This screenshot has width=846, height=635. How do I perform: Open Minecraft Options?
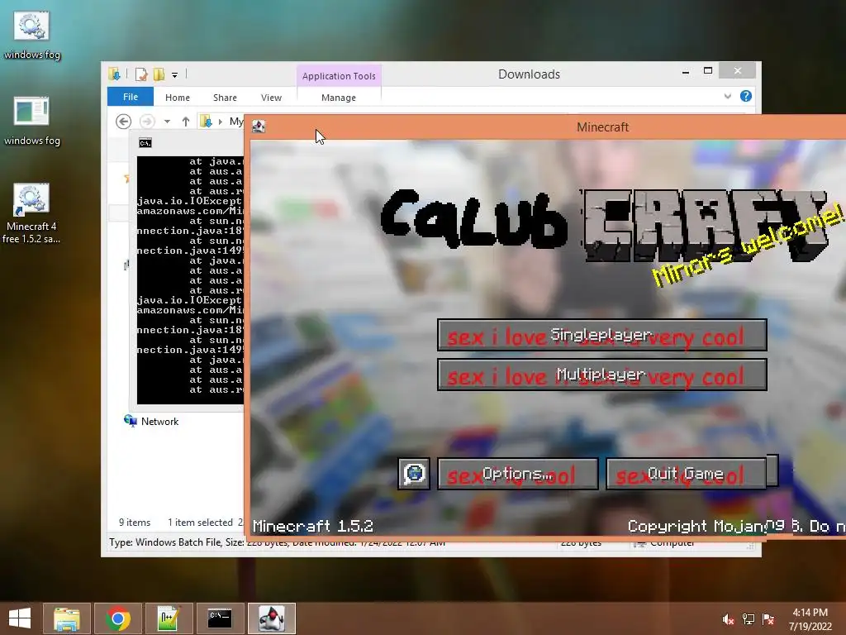517,474
